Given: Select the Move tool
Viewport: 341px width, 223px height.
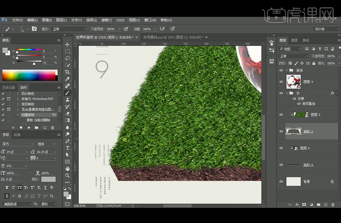Looking at the screenshot, I should point(68,45).
